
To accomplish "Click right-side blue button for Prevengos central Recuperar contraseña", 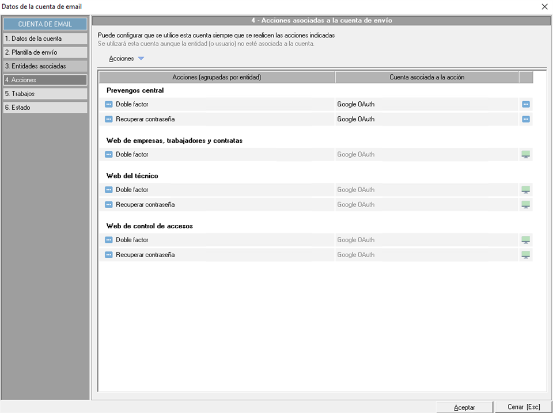I will pyautogui.click(x=525, y=120).
